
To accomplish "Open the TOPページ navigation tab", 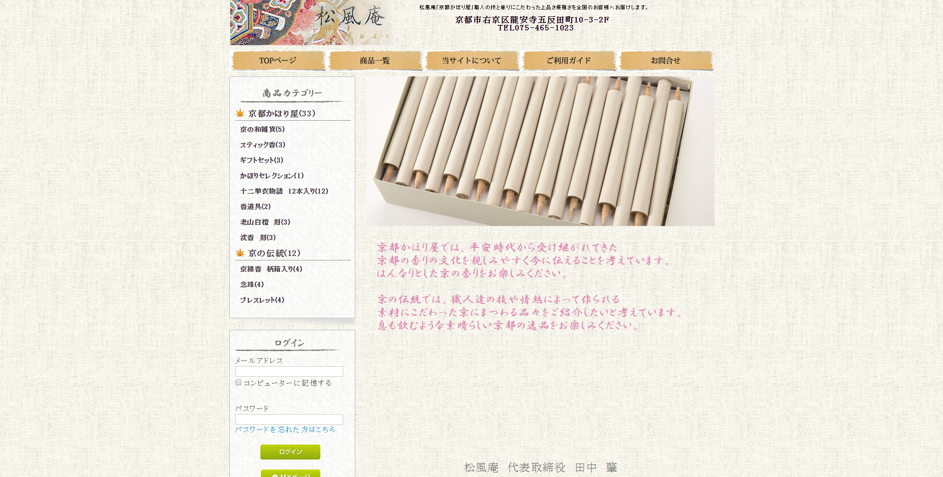I will [278, 60].
